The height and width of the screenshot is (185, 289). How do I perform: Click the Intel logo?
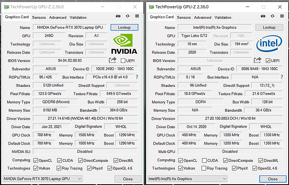[x=269, y=44]
